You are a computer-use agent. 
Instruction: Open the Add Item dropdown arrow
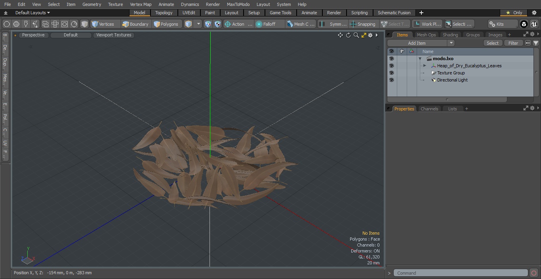point(451,43)
